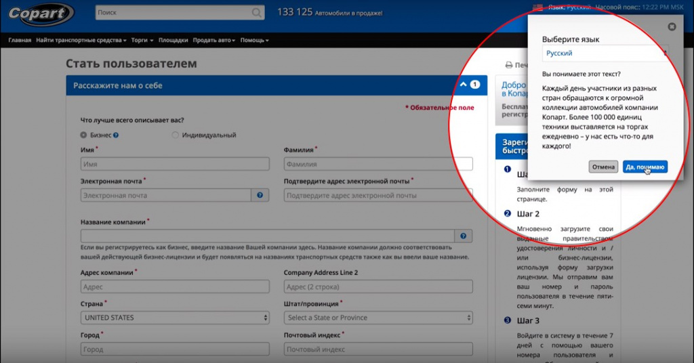Click help icon beside Название компании field
The height and width of the screenshot is (363, 694).
463,236
